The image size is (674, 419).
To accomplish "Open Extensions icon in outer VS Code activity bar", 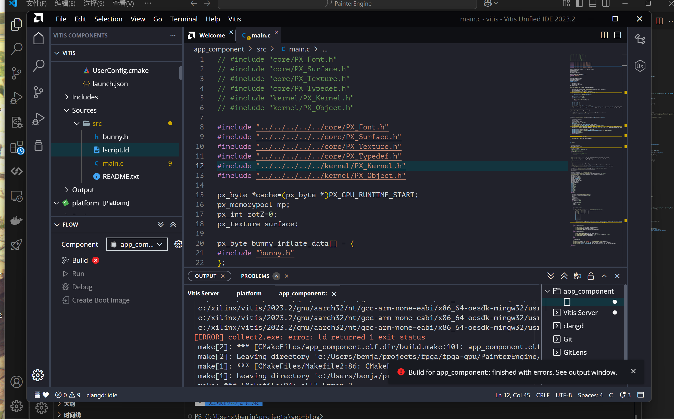I will point(17,147).
